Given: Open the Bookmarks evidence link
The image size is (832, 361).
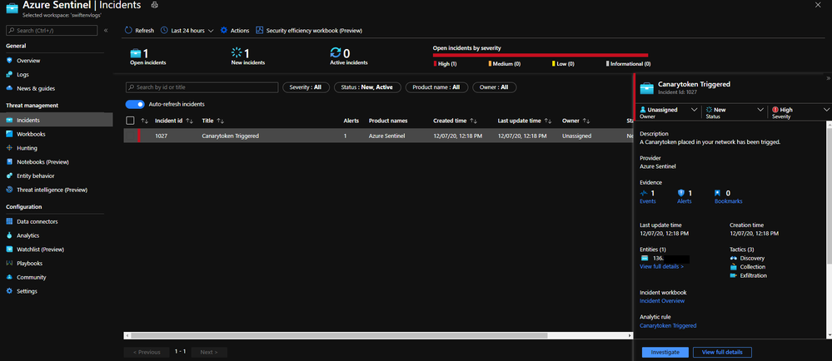Looking at the screenshot, I should click(729, 201).
